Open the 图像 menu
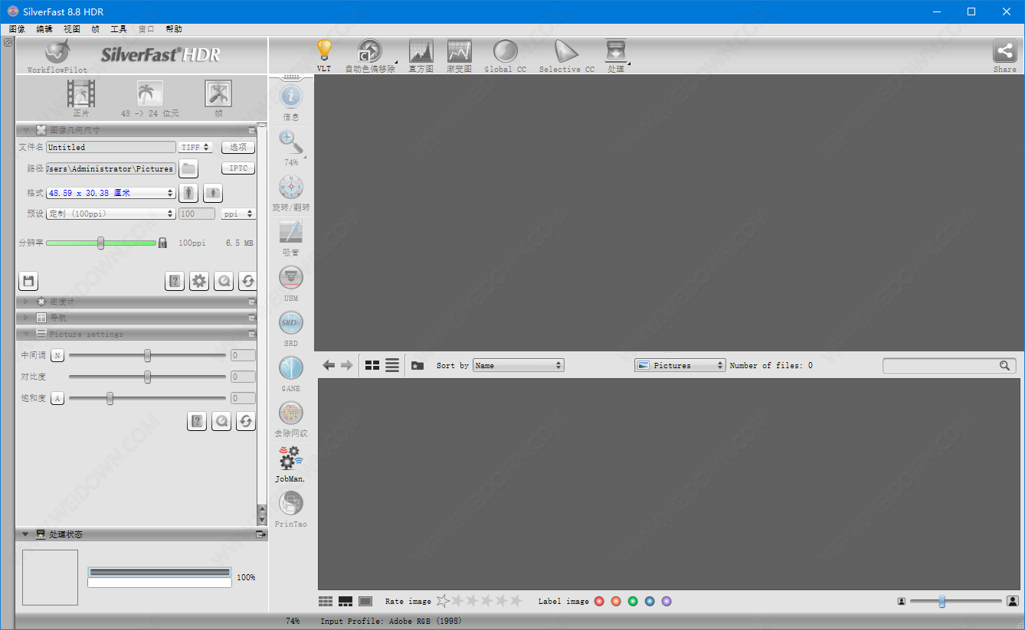This screenshot has width=1025, height=630. (x=17, y=29)
